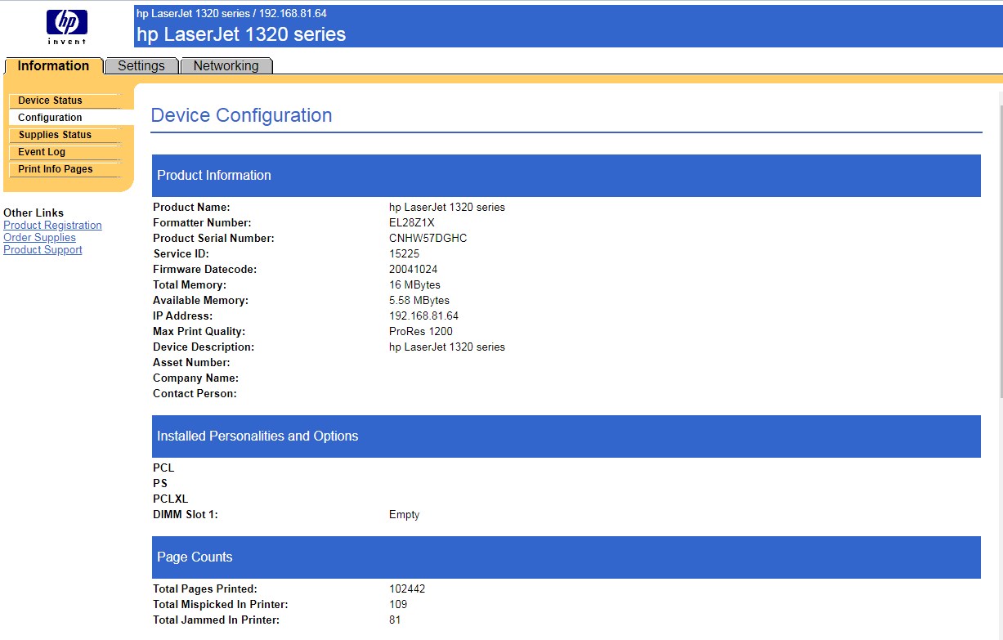Click the Other Links heading
Screen dimensions: 1003x640
(34, 213)
